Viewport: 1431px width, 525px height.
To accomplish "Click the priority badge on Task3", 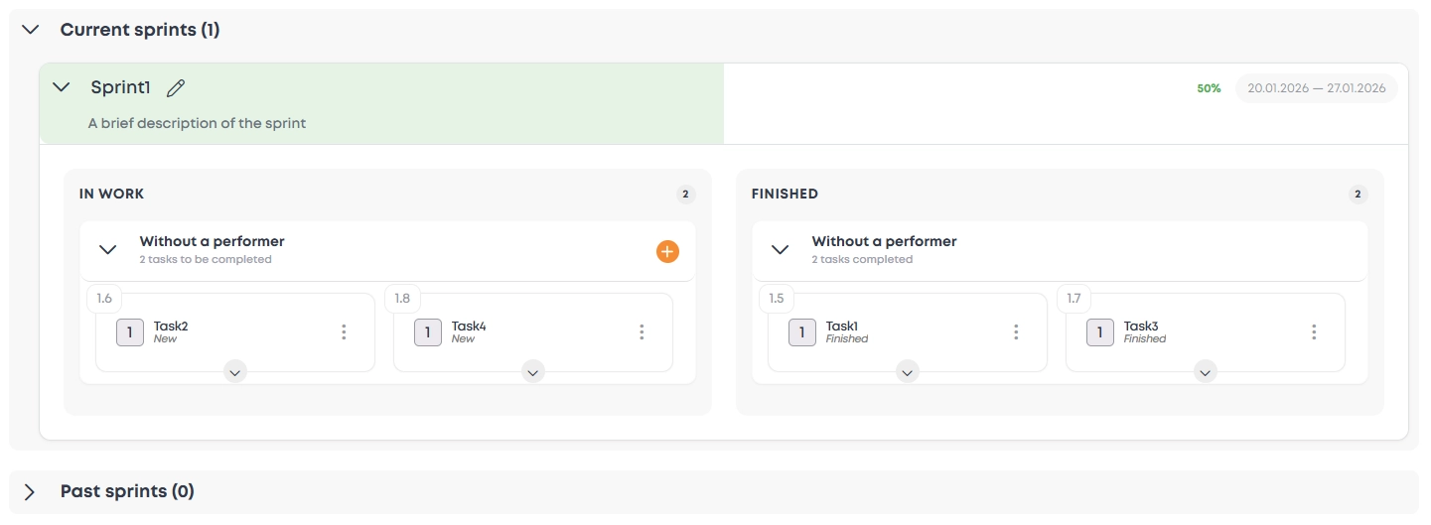I will click(x=1100, y=332).
